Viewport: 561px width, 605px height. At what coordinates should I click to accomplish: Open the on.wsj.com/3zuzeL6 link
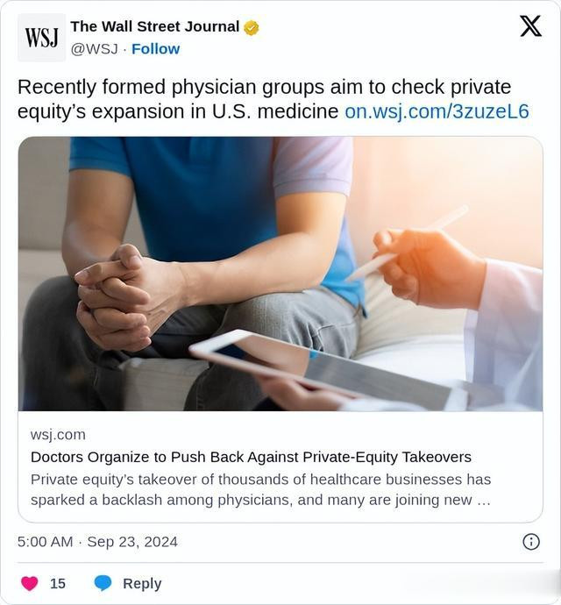(x=437, y=111)
